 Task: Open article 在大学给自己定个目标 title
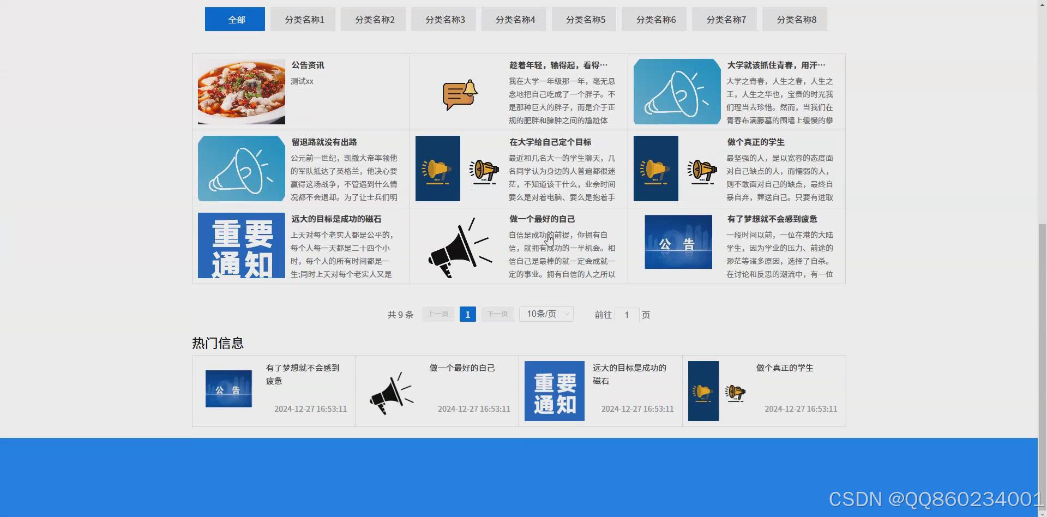(x=550, y=142)
